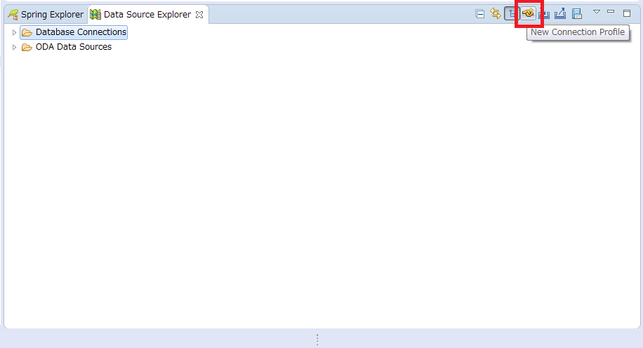Select the Data Source Explorer tab
643x348 pixels.
click(x=146, y=15)
